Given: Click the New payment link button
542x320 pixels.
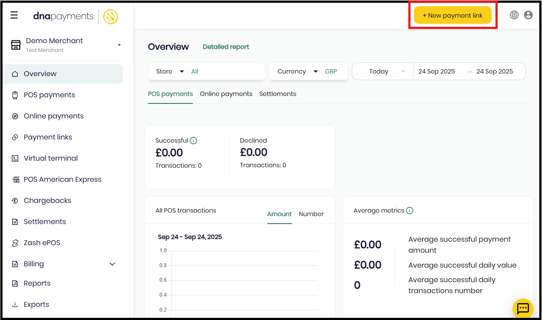Looking at the screenshot, I should (x=453, y=15).
